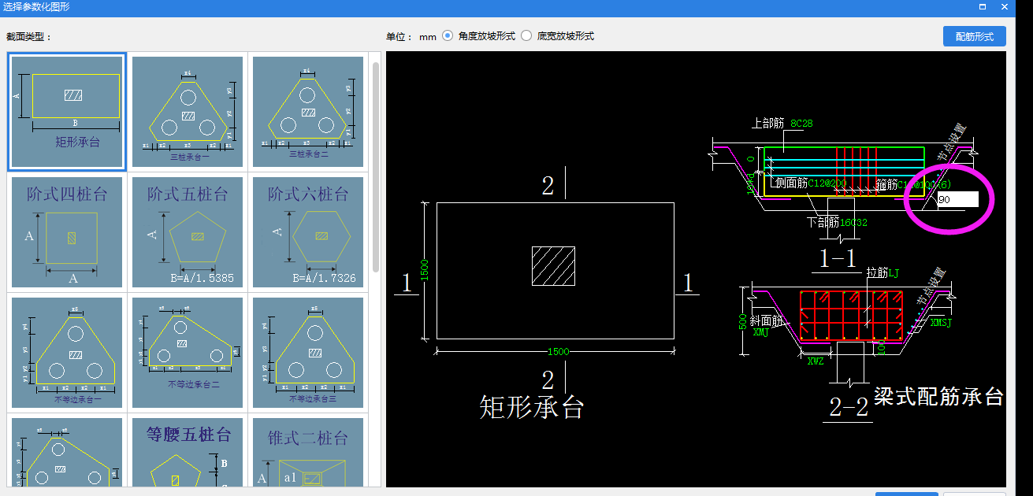Select the 矩形承台 section type thumbnail

click(x=67, y=111)
